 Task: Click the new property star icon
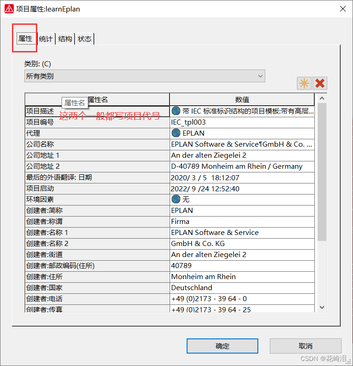pos(304,83)
